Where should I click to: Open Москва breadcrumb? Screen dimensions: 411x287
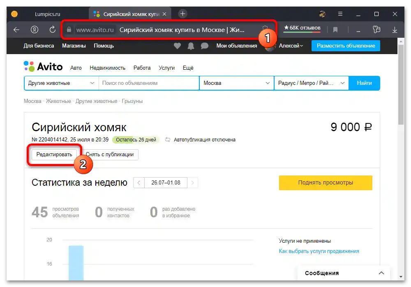coord(32,101)
